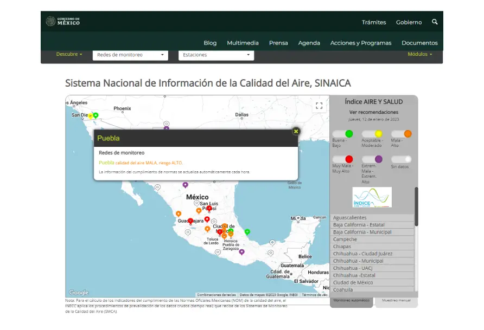Open Redes de monitoreo combo box
The height and width of the screenshot is (330, 484).
[130, 55]
